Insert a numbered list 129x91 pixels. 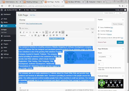pos(33,32)
